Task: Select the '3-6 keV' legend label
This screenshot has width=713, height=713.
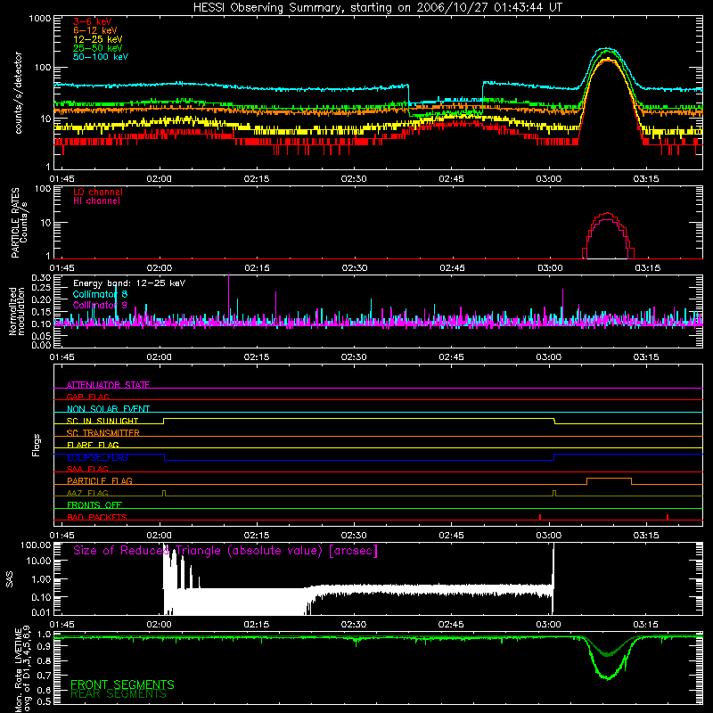Action: 93,21
